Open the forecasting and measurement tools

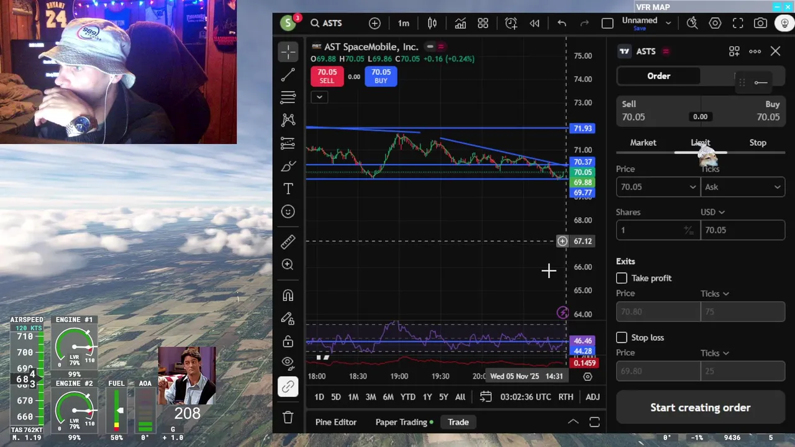tap(288, 143)
